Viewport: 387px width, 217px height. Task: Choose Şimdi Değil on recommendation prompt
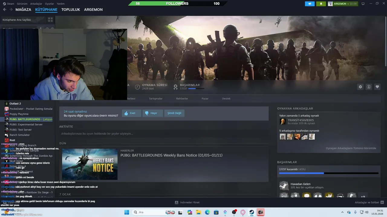point(174,113)
